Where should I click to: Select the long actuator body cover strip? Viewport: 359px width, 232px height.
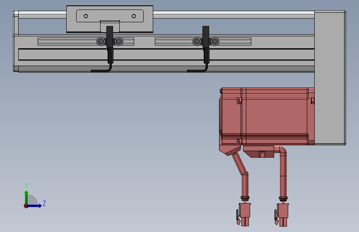(x=166, y=54)
